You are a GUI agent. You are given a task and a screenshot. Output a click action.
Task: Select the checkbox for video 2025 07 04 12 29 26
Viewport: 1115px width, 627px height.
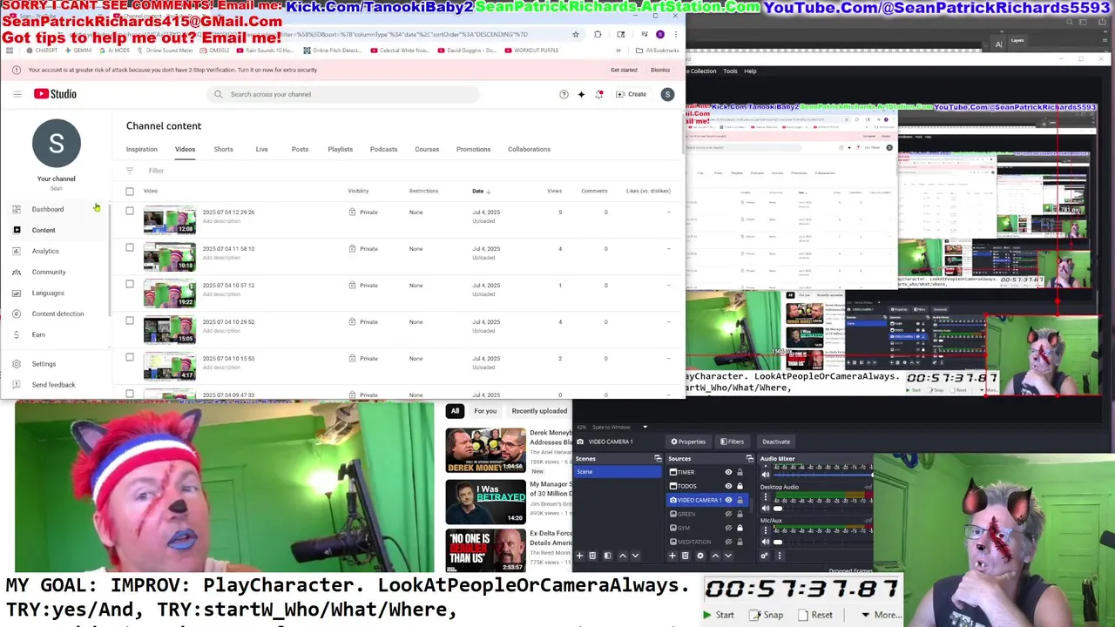coord(130,211)
